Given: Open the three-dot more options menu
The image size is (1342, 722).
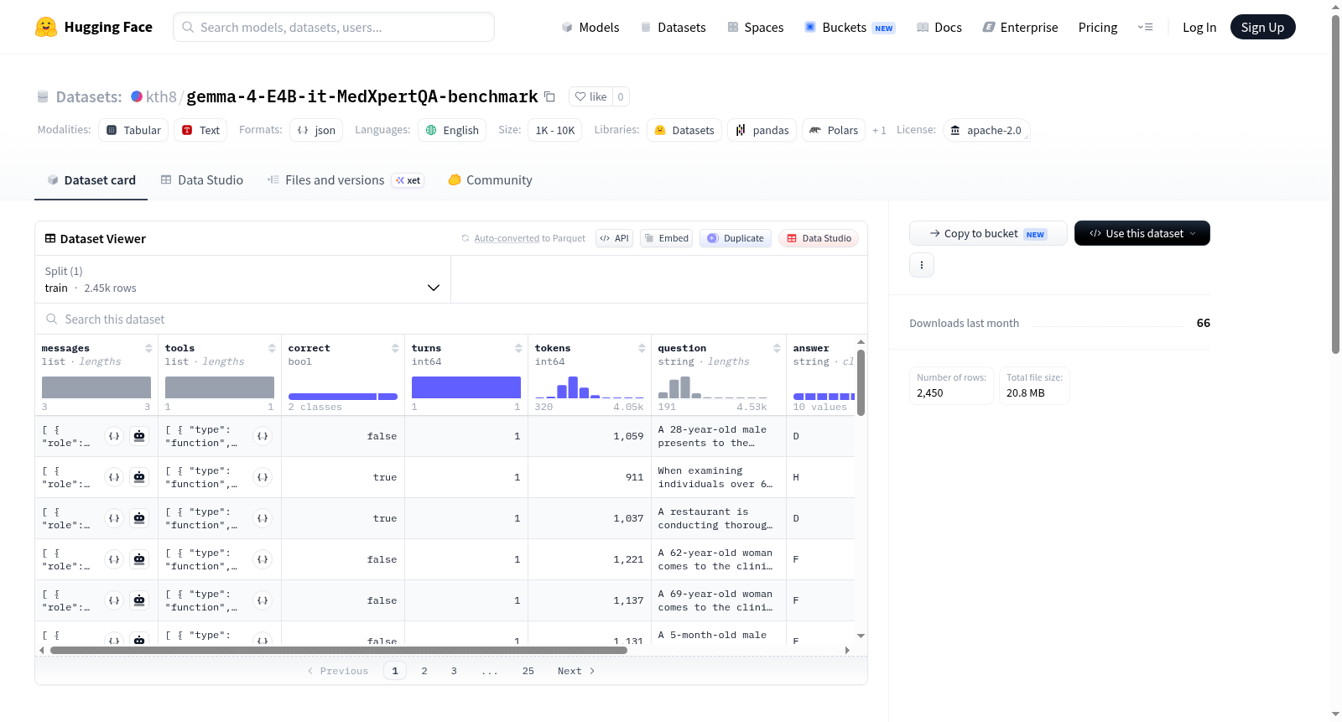Looking at the screenshot, I should point(922,265).
